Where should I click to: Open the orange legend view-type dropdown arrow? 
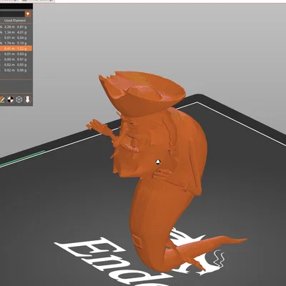[x=28, y=14]
